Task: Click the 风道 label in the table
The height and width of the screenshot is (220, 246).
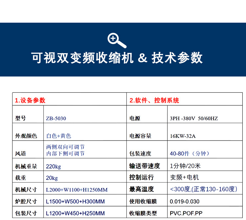Action: pyautogui.click(x=20, y=153)
